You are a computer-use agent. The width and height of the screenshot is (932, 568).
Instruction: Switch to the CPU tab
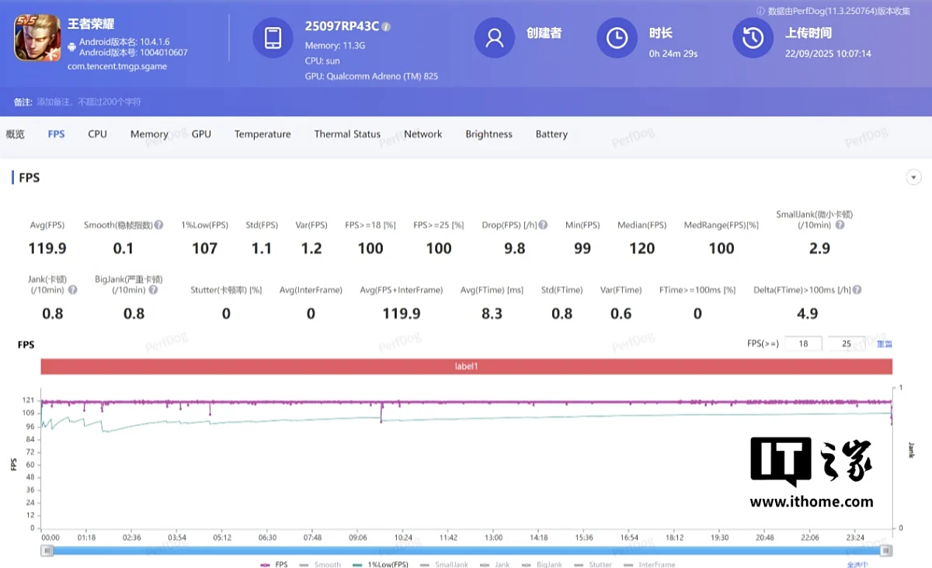(97, 134)
